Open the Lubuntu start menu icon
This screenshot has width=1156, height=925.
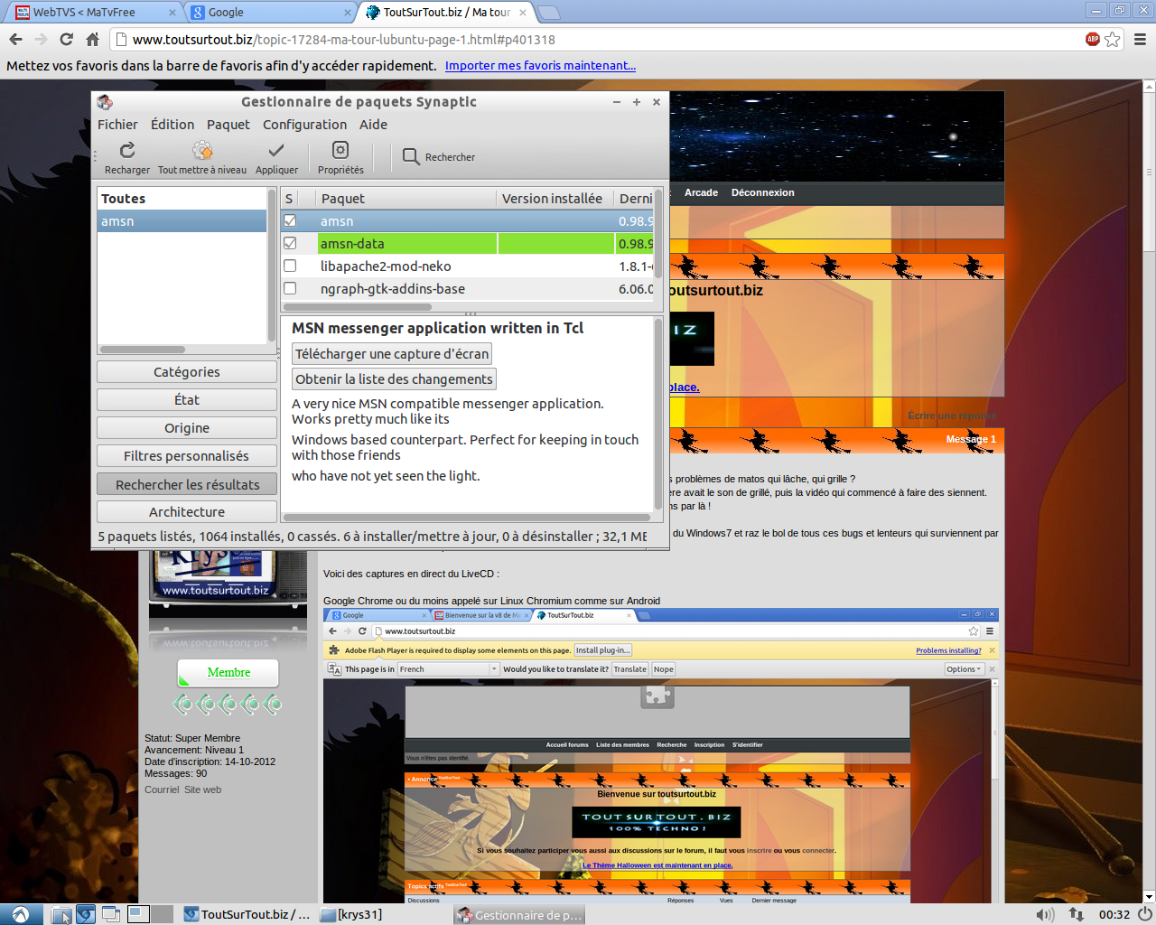click(x=21, y=914)
